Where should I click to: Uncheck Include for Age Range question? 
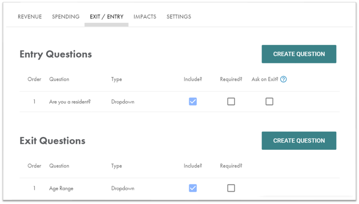pos(193,188)
